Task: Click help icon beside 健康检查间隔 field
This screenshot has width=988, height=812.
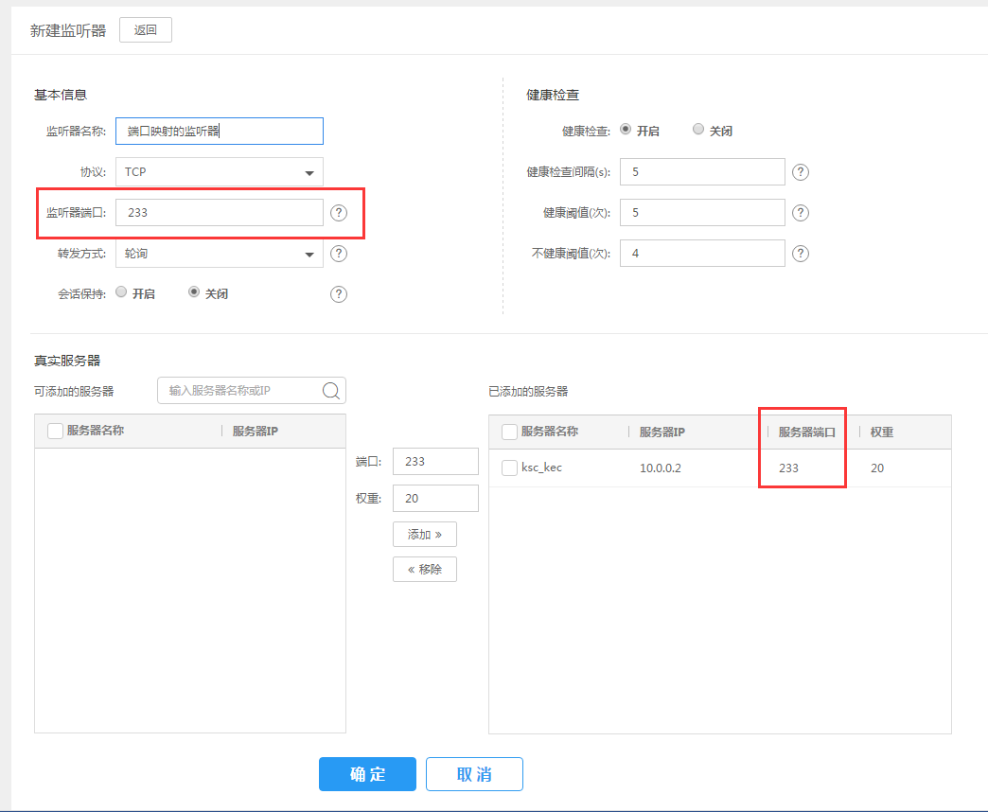Action: pos(801,172)
